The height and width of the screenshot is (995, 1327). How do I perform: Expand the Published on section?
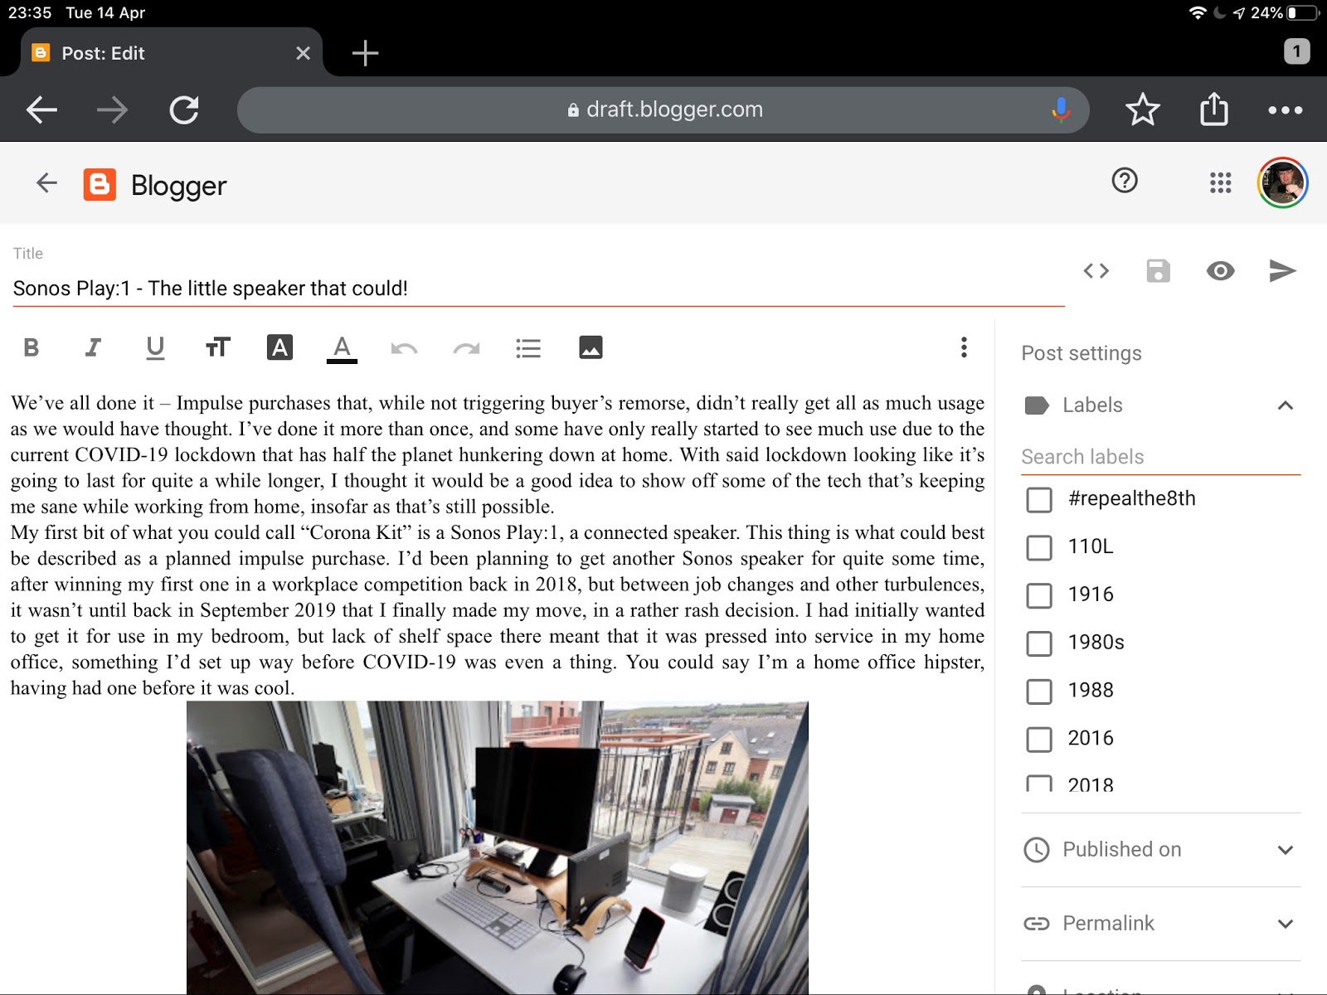(1286, 850)
